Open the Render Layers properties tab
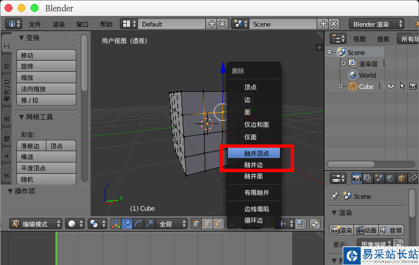Image resolution: width=419 pixels, height=265 pixels. [368, 178]
